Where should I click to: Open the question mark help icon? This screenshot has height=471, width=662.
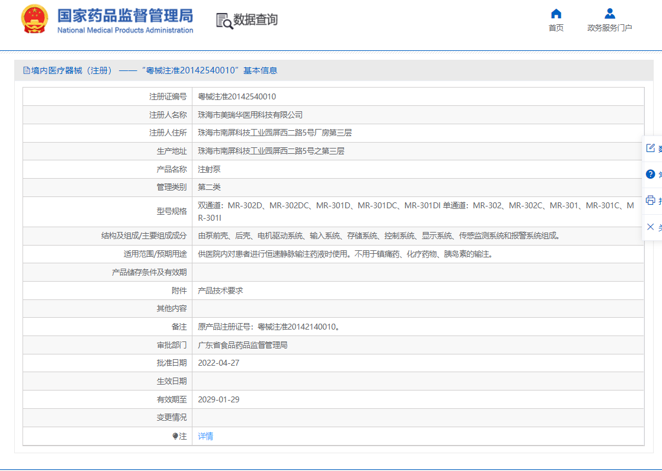(650, 174)
